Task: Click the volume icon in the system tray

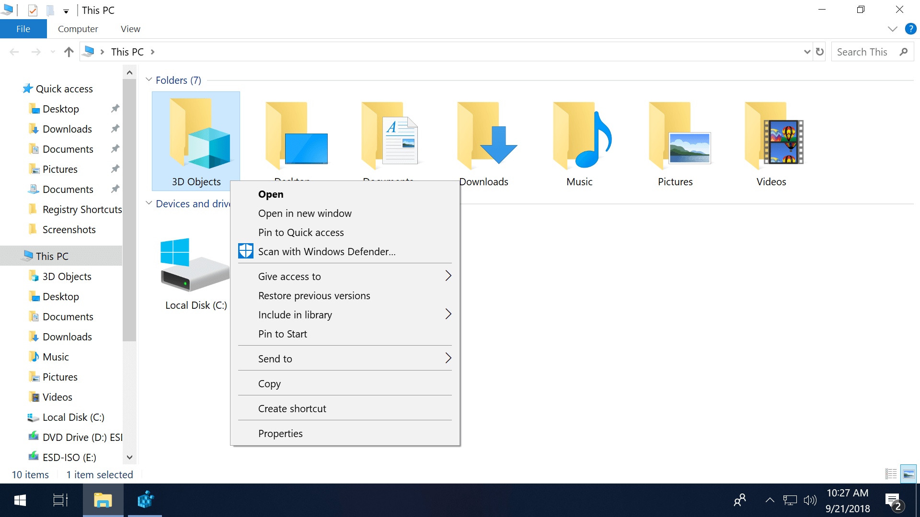Action: point(810,500)
